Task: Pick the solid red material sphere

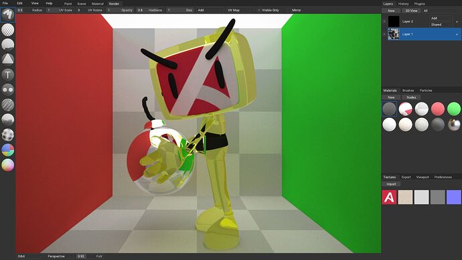Action: point(438,109)
